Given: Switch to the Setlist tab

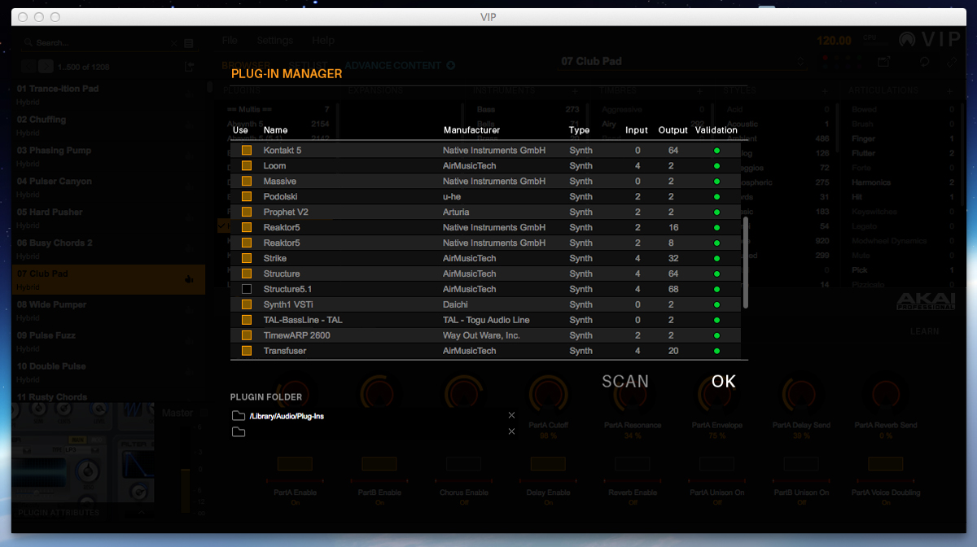Looking at the screenshot, I should click(x=307, y=65).
